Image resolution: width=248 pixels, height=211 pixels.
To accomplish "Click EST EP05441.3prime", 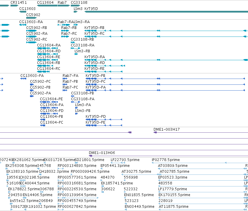I will 115,166.
